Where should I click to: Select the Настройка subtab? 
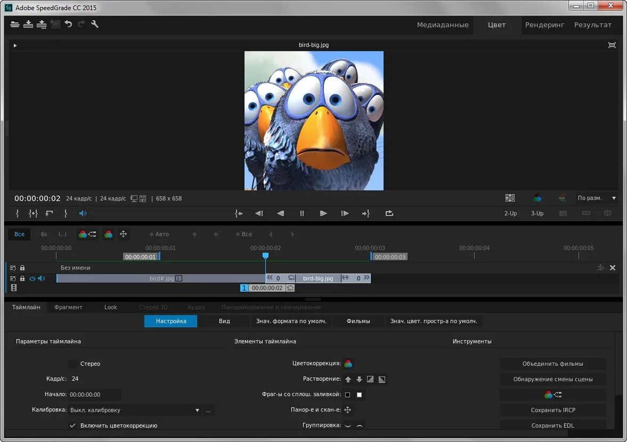pos(171,321)
